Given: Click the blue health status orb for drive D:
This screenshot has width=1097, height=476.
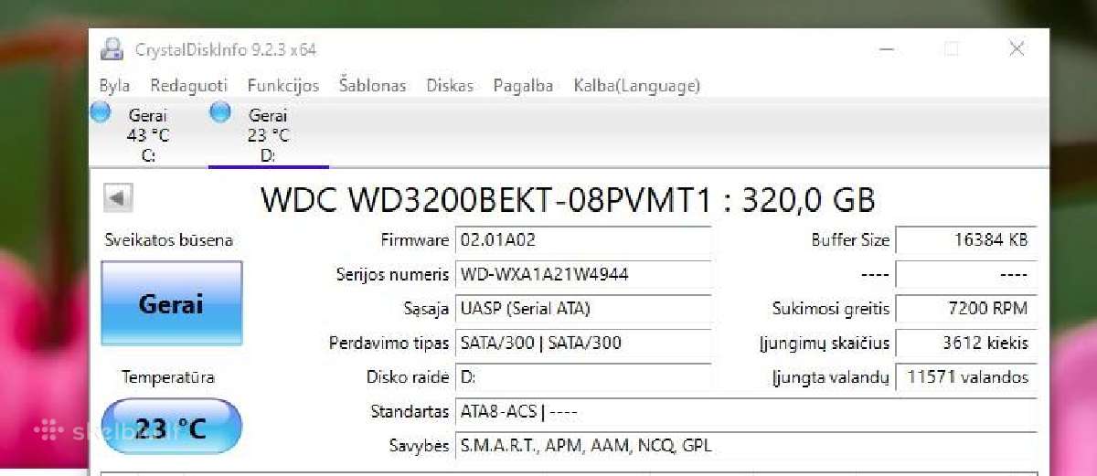Looking at the screenshot, I should (x=220, y=112).
